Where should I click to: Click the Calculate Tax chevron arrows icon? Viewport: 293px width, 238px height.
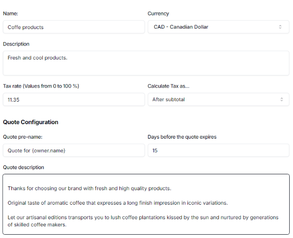point(282,99)
